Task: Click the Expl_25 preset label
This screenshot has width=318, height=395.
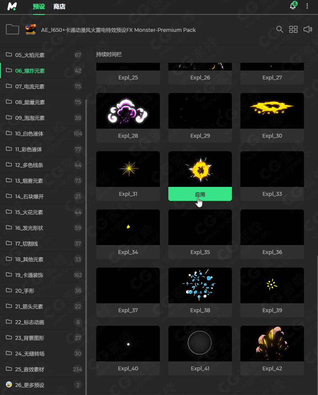Action: pos(128,78)
